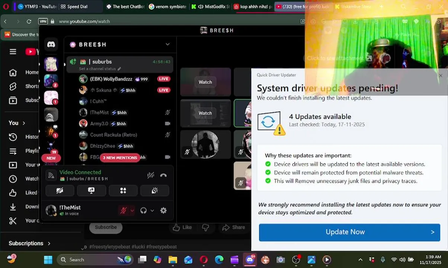Select ! Cuhh™ in voice member list
This screenshot has width=448, height=268.
click(x=124, y=101)
